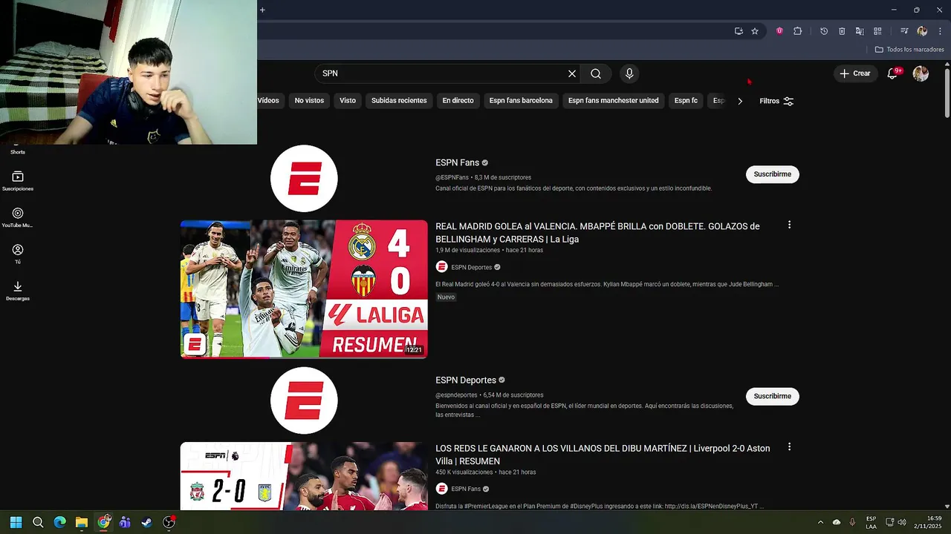Viewport: 951px width, 534px height.
Task: Open the ESPN Deportes channel logo
Action: click(304, 400)
